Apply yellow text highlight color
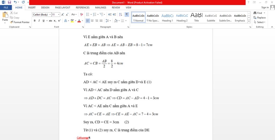Screen dimensions: 275x140 pos(72,21)
